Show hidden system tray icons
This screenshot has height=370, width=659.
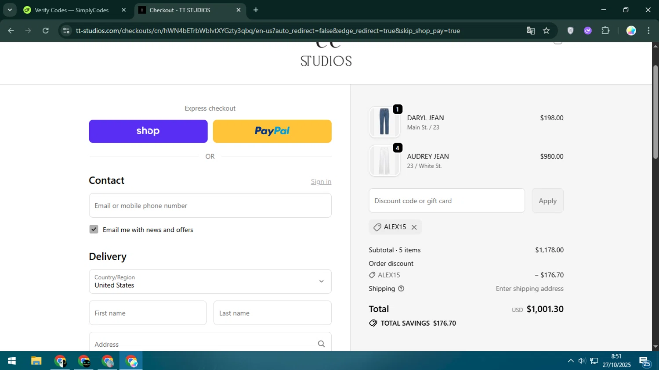[x=571, y=361]
